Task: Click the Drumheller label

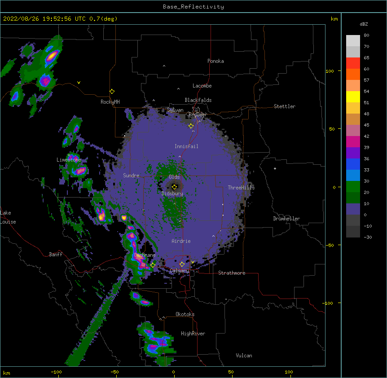Action: 286,219
